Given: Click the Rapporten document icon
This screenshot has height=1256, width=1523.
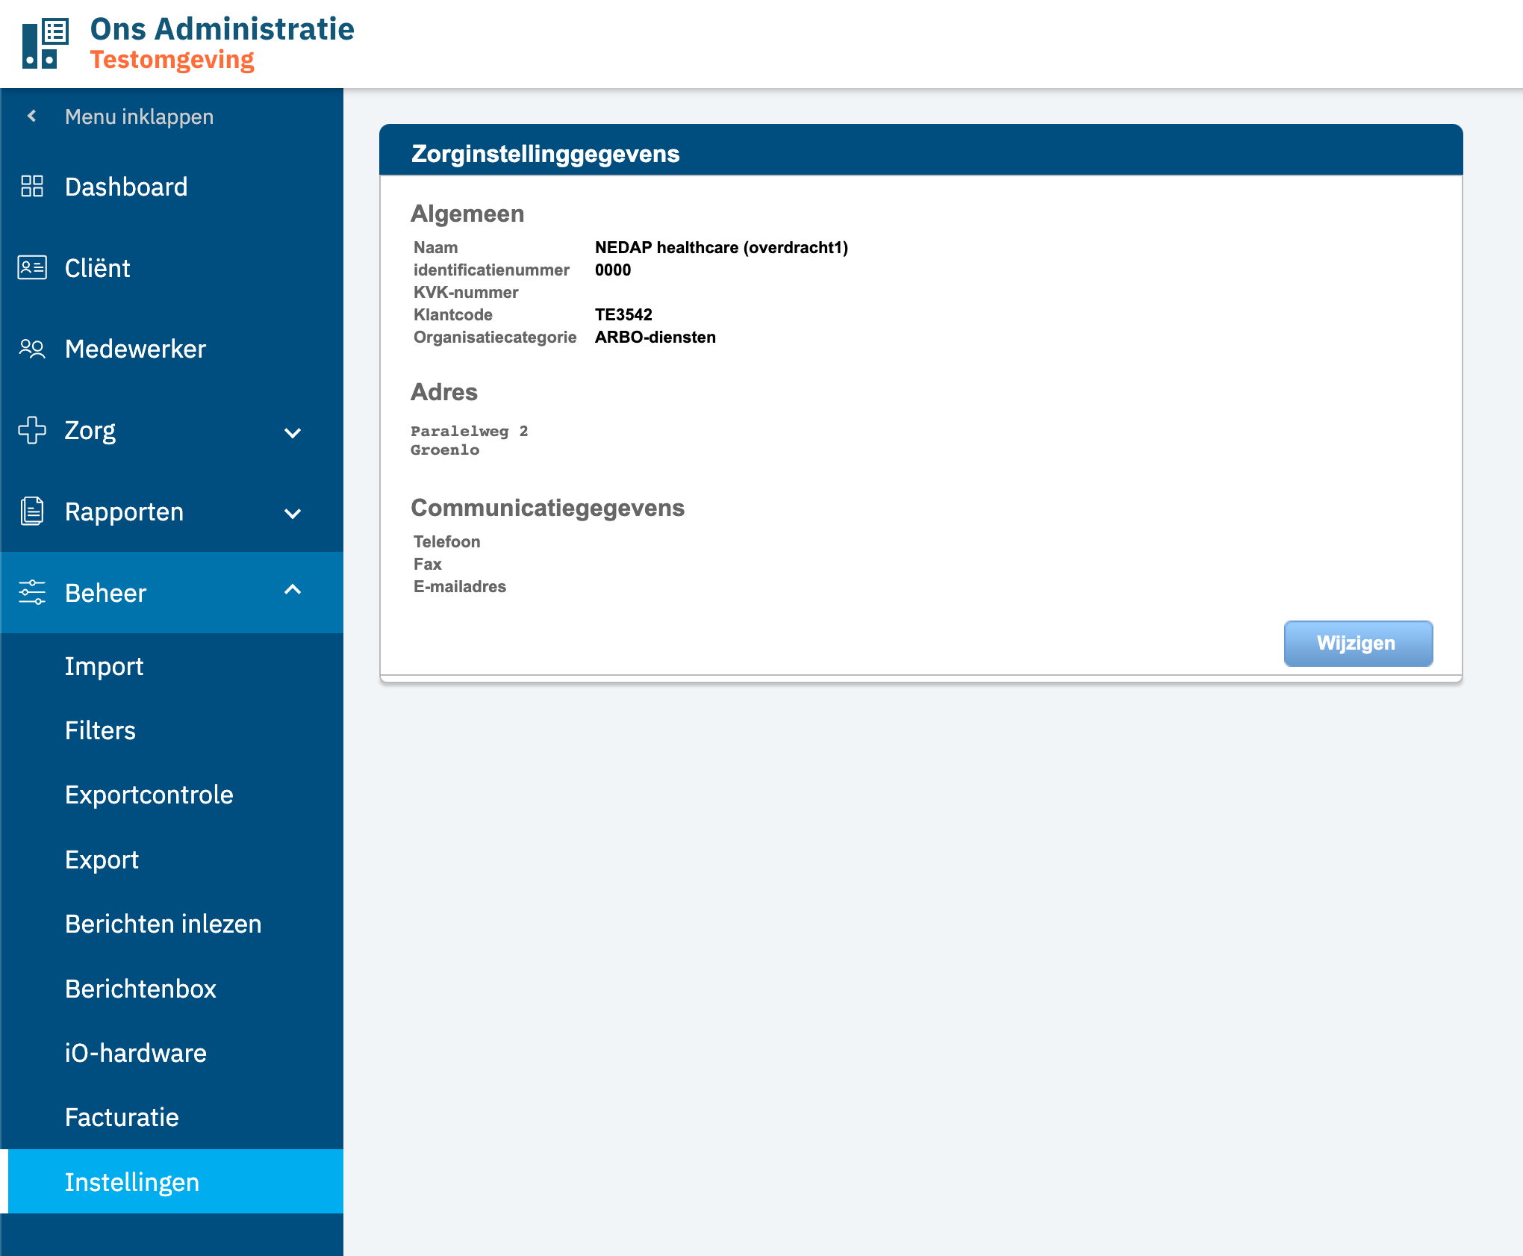Looking at the screenshot, I should point(32,511).
